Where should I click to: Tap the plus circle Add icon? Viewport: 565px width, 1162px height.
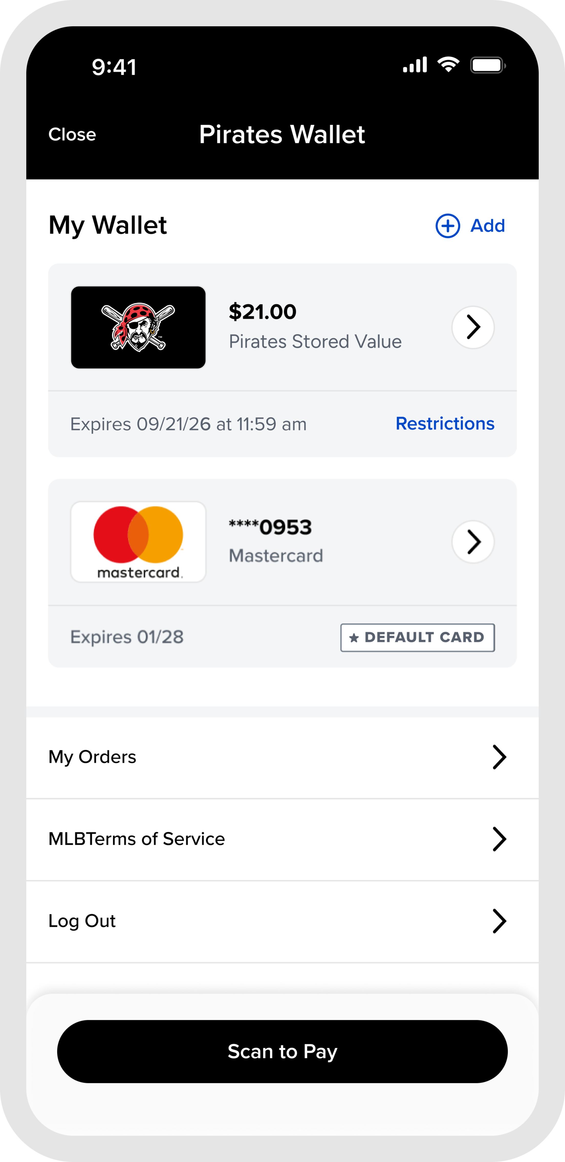click(x=447, y=226)
